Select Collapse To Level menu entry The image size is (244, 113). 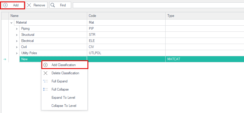pos(65,106)
